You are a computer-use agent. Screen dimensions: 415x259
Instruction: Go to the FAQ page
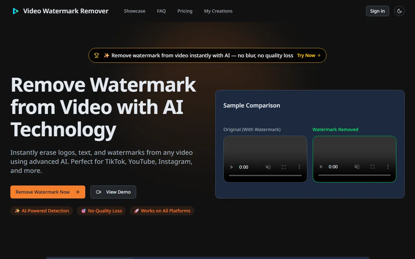(x=161, y=11)
